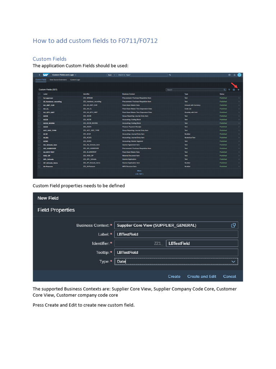Click the Custom Fields (507) table title
The image size is (276, 369).
click(x=48, y=90)
